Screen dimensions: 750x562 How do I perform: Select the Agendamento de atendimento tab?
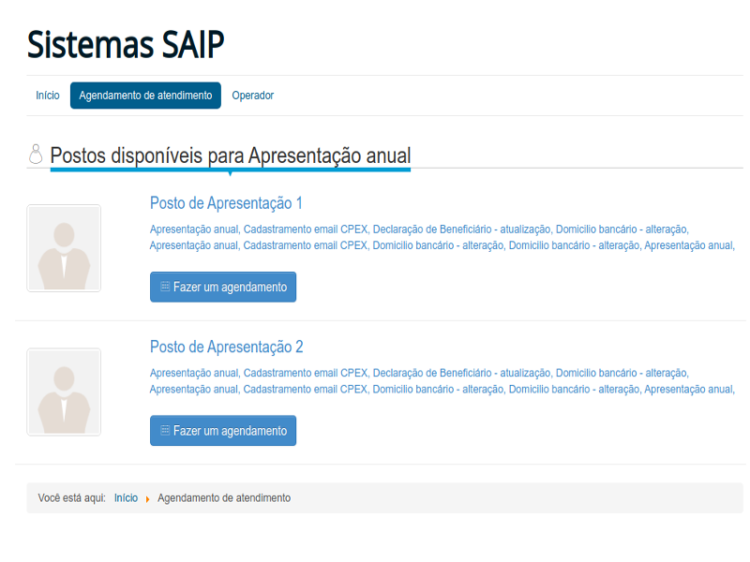click(145, 96)
